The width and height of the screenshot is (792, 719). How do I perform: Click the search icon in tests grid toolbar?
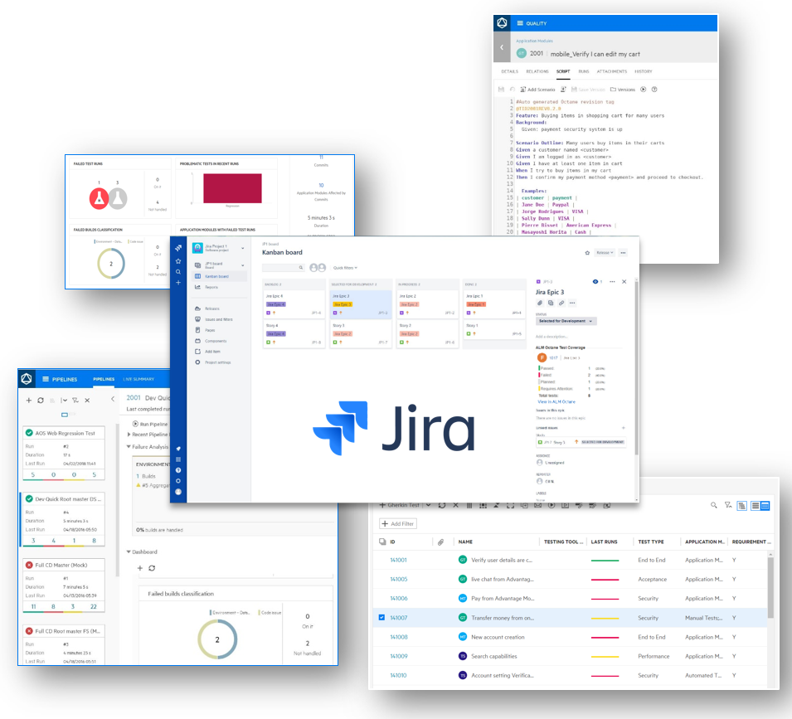point(714,505)
